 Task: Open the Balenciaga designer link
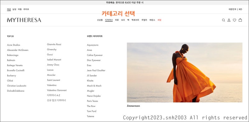(x=13, y=55)
